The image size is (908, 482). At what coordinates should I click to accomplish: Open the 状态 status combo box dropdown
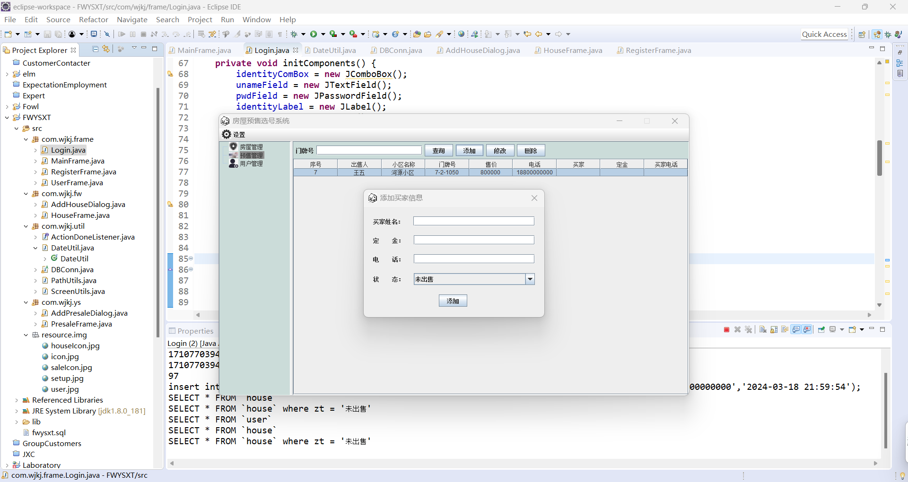[530, 279]
